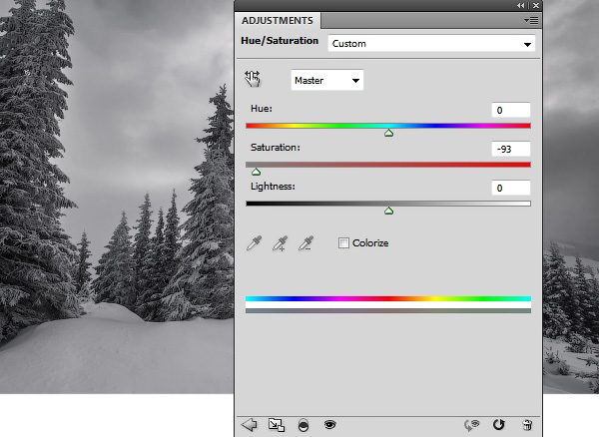Open the Custom preset dropdown
The image size is (599, 437).
(x=431, y=44)
